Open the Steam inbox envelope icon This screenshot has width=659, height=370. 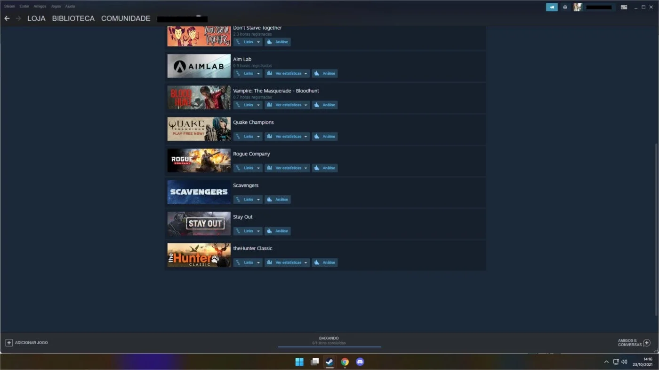(565, 7)
